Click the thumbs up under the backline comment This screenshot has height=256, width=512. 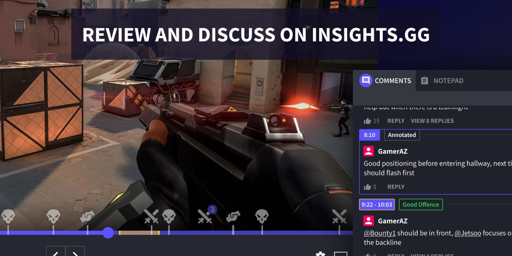[x=367, y=255]
